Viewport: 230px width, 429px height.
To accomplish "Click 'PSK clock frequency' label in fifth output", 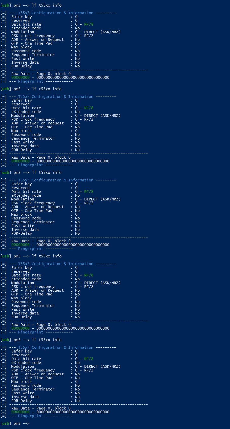I will click(x=33, y=370).
